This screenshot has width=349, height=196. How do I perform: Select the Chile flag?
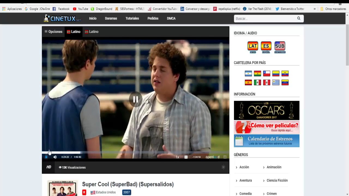tap(267, 73)
